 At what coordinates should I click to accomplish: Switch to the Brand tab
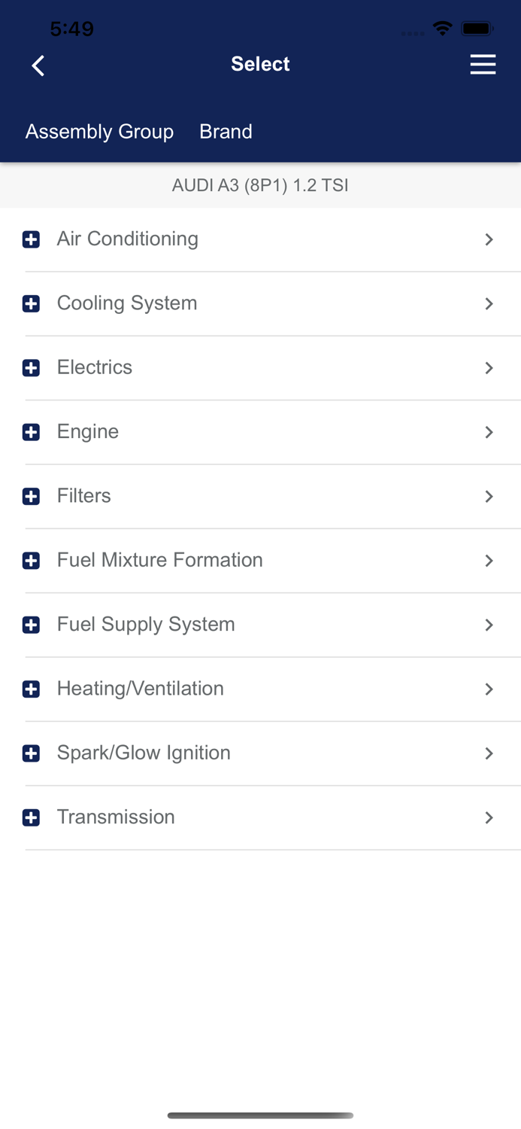[226, 131]
